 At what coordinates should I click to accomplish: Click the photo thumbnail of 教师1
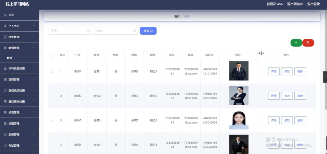pyautogui.click(x=239, y=71)
